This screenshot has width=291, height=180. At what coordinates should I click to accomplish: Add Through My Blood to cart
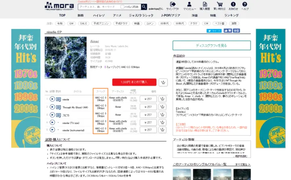(x=162, y=107)
